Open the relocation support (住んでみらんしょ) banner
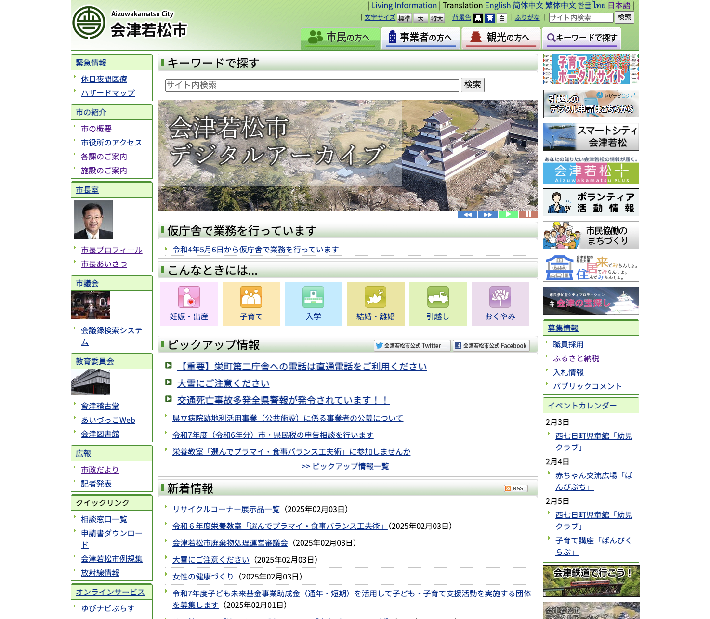 pyautogui.click(x=591, y=268)
